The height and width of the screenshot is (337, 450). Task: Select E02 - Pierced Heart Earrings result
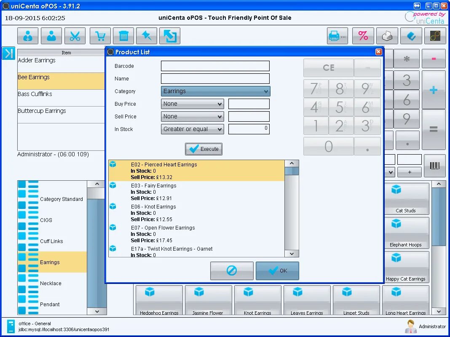[197, 171]
